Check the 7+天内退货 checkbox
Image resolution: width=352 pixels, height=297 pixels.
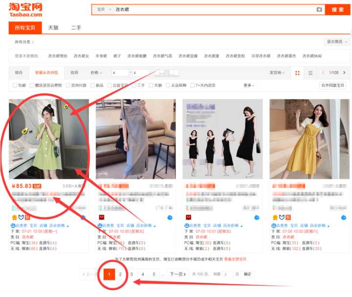(x=192, y=85)
